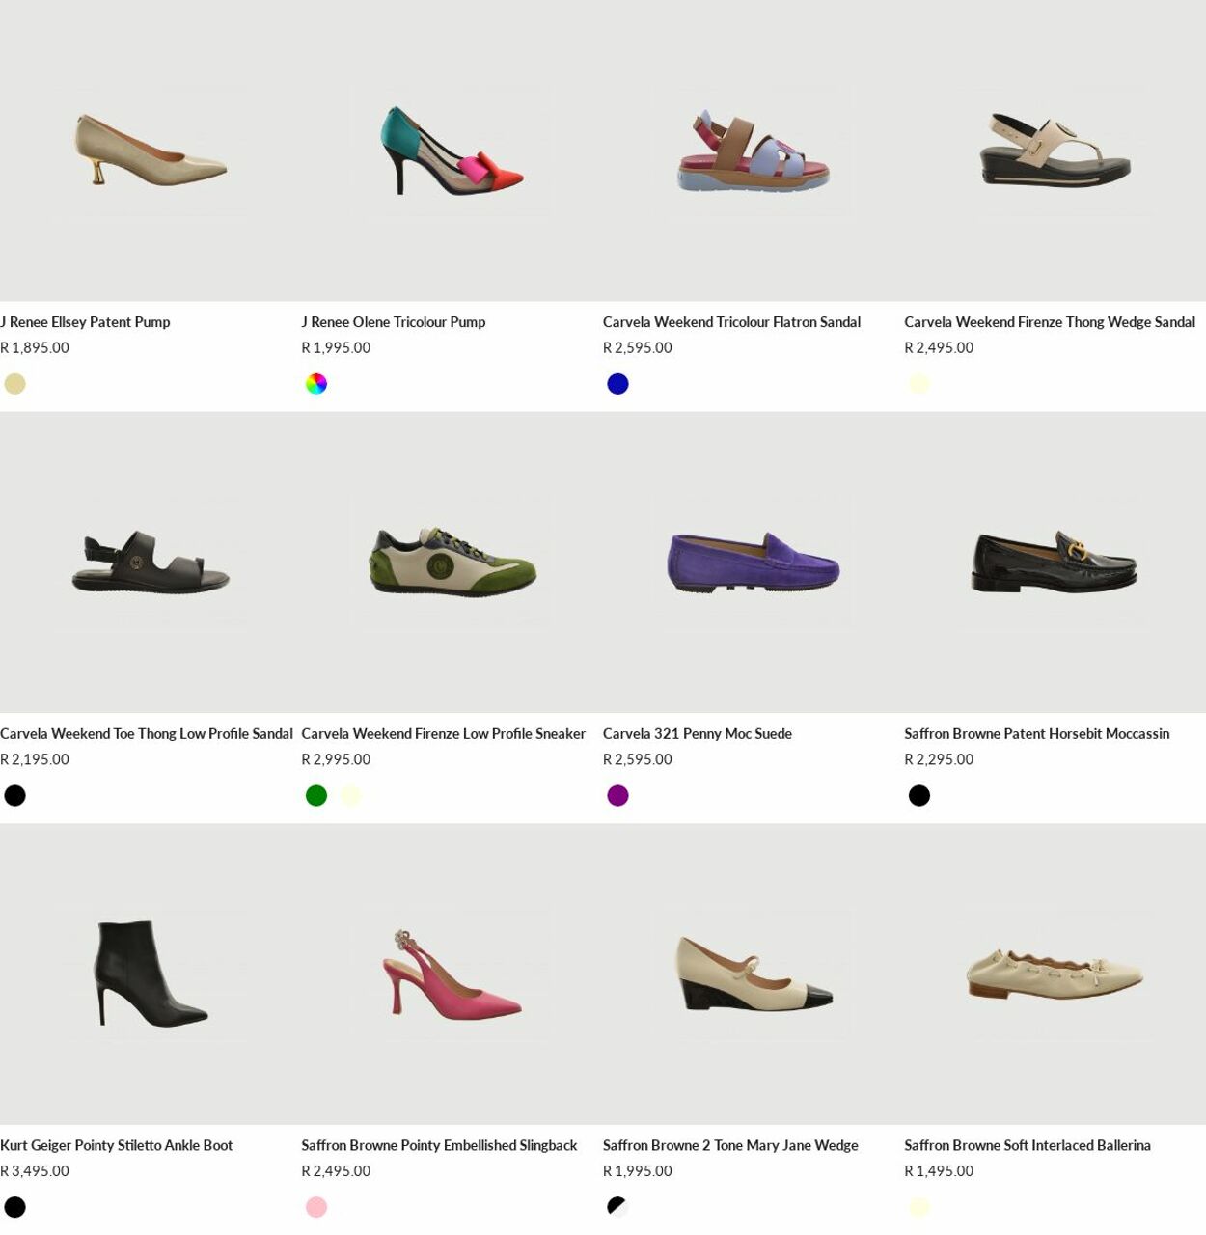
Task: Click the Saffron Browne Pointy Embellished Slingback title
Action: pyautogui.click(x=439, y=1146)
